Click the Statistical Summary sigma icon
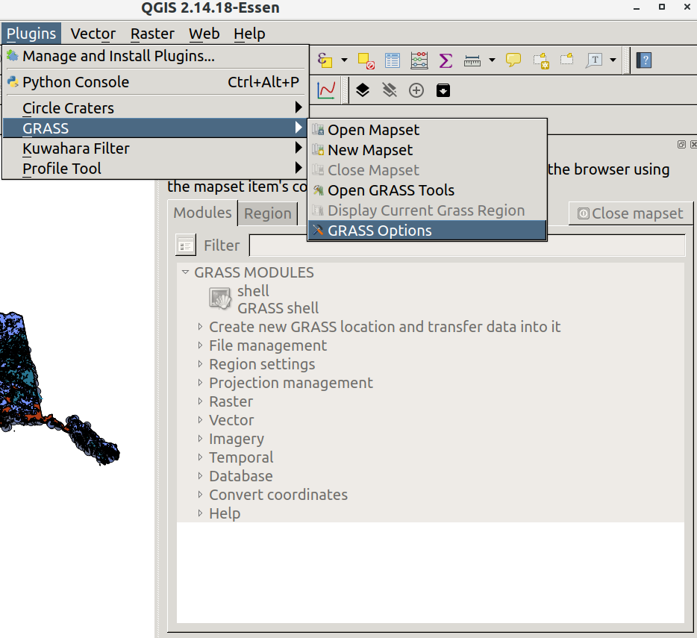 click(x=446, y=60)
